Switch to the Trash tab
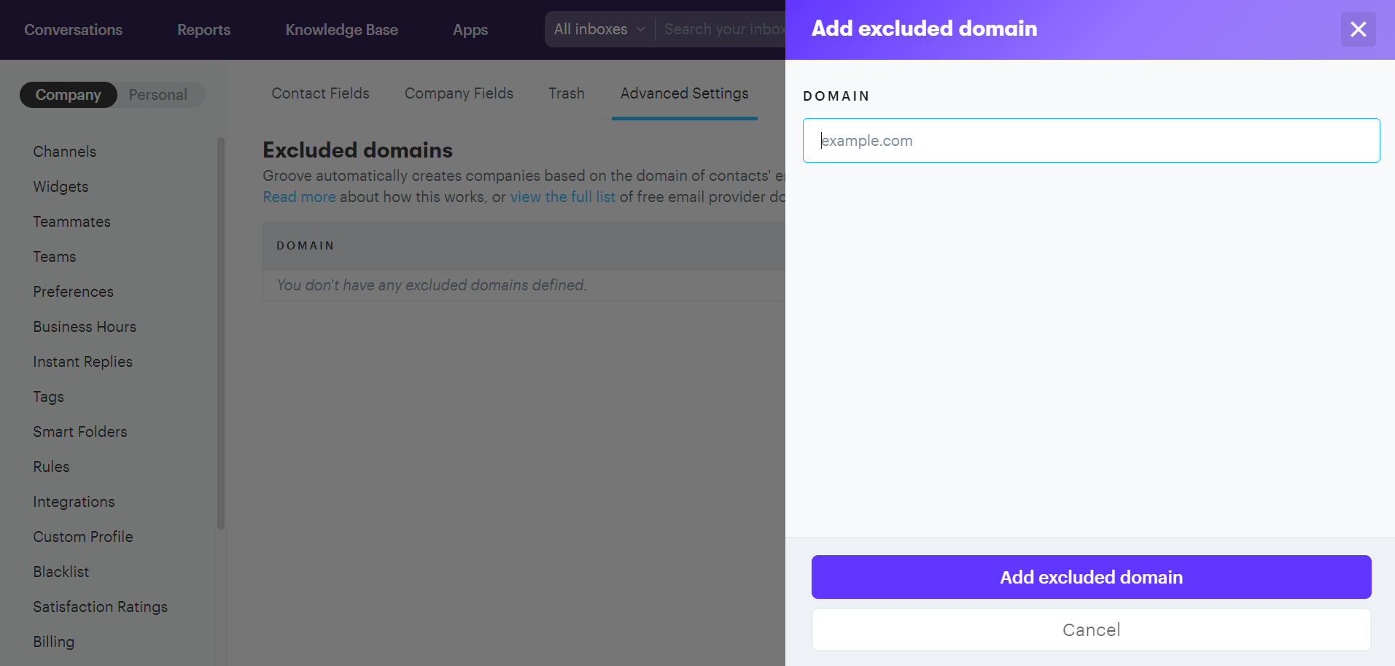 [x=567, y=93]
